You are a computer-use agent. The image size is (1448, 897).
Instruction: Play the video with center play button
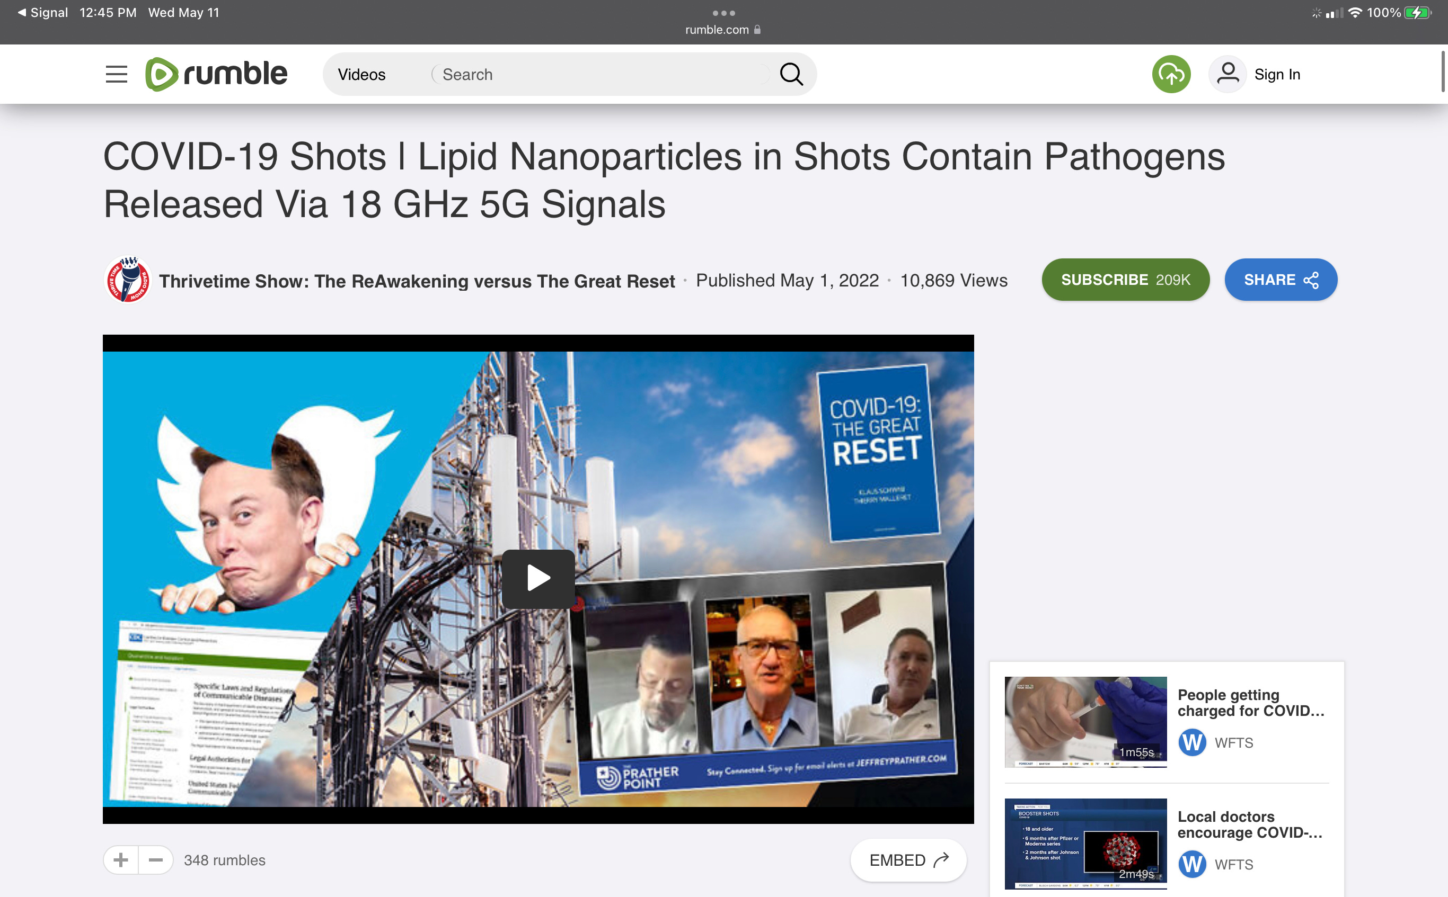coord(538,578)
